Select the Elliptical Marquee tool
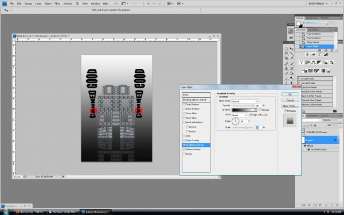344x215 pixels. tap(287, 49)
